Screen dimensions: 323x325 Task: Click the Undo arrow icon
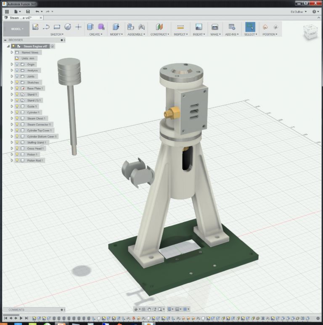[x=37, y=12]
